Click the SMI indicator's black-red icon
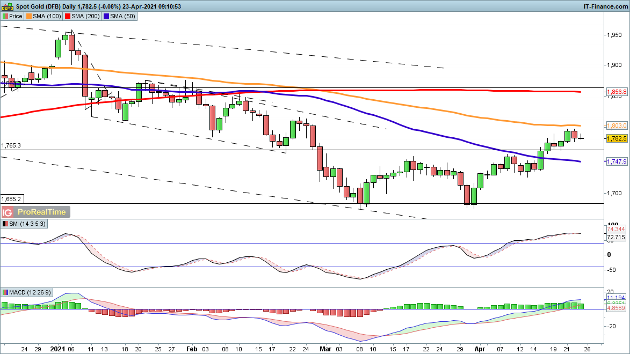This screenshot has width=630, height=354. [5, 224]
